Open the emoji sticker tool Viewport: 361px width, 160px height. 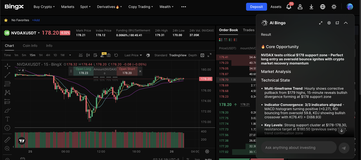click(7, 128)
